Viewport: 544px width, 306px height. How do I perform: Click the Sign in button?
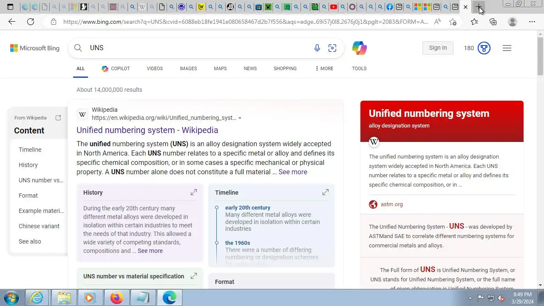[x=438, y=48]
